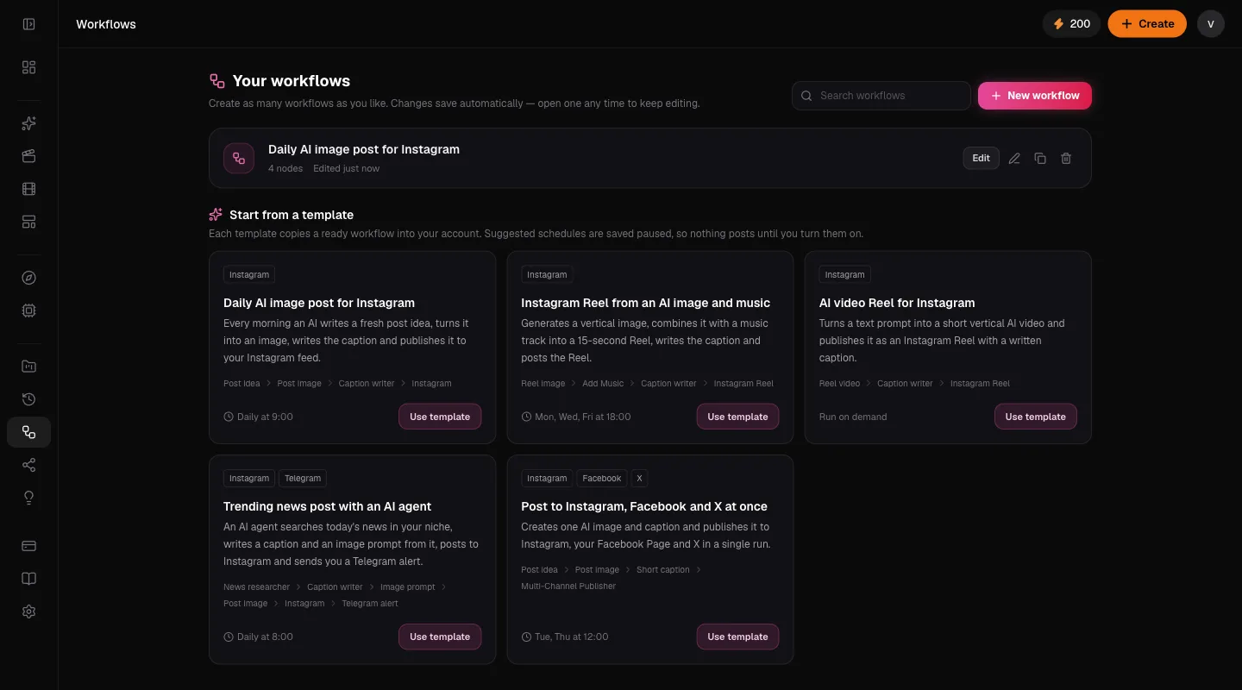
Task: Click the 'Add Music' step label
Action: [x=603, y=384]
